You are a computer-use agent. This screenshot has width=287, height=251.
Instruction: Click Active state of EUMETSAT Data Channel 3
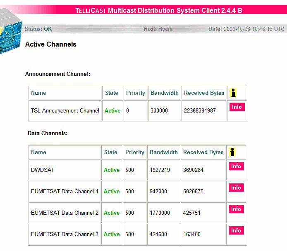click(x=112, y=234)
